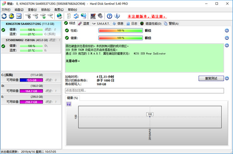Click the 性能 100% gradient bar

(x=120, y=30)
